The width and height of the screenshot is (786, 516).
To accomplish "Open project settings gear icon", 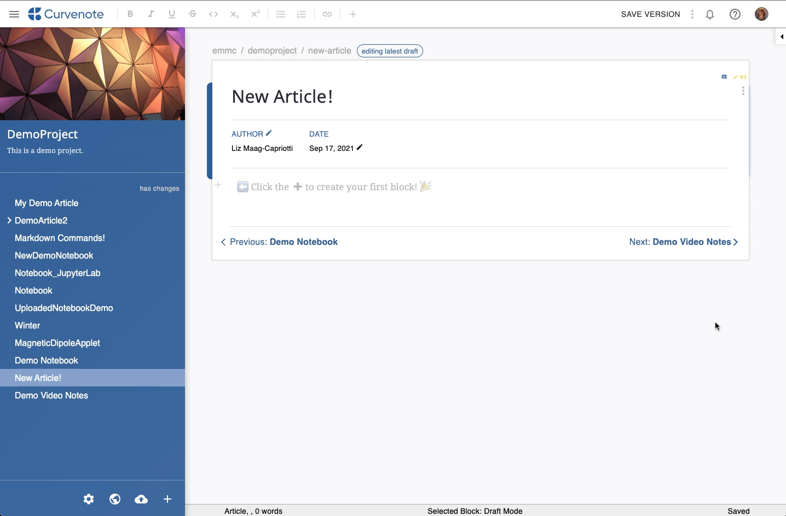I will [89, 499].
